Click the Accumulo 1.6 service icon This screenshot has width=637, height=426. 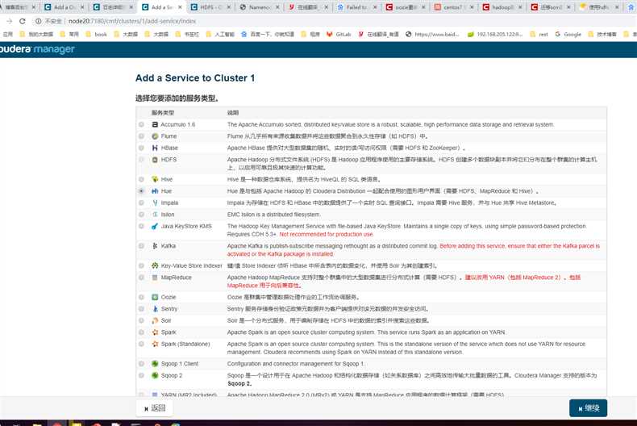coord(155,124)
